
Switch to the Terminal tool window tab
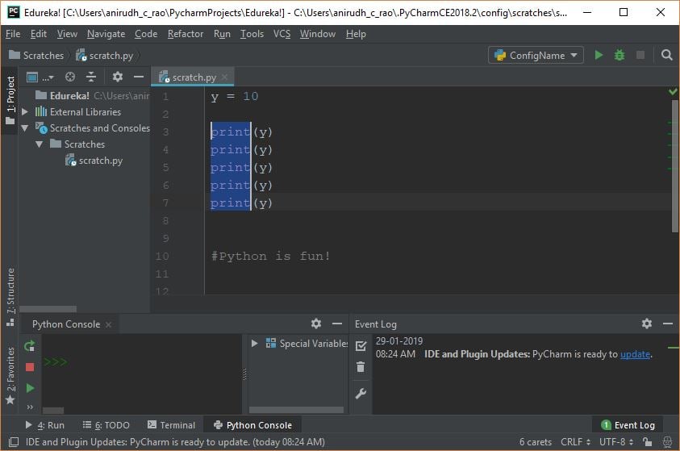[x=171, y=425]
